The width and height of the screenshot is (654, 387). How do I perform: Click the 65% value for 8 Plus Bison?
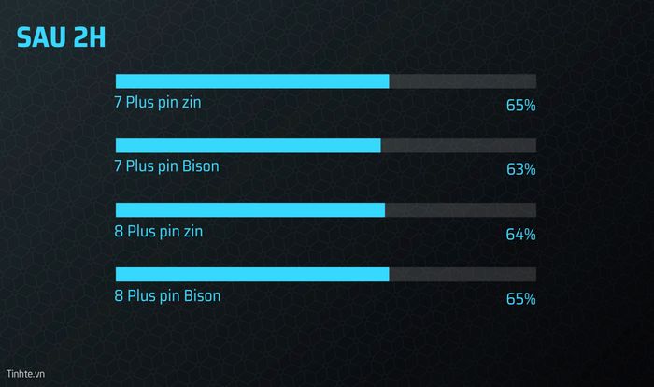click(x=521, y=299)
